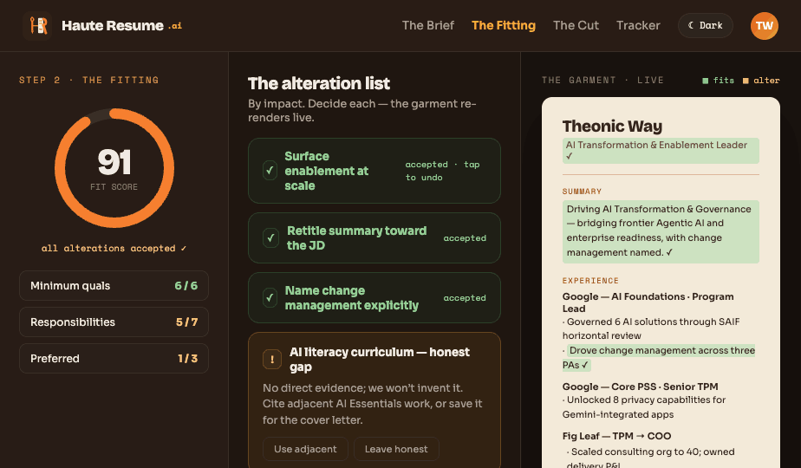The width and height of the screenshot is (801, 468).
Task: Open the Tracker tab
Action: click(638, 25)
